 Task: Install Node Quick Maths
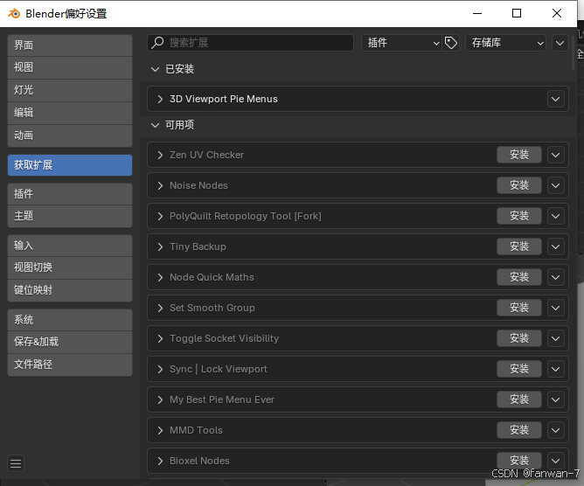pos(519,277)
